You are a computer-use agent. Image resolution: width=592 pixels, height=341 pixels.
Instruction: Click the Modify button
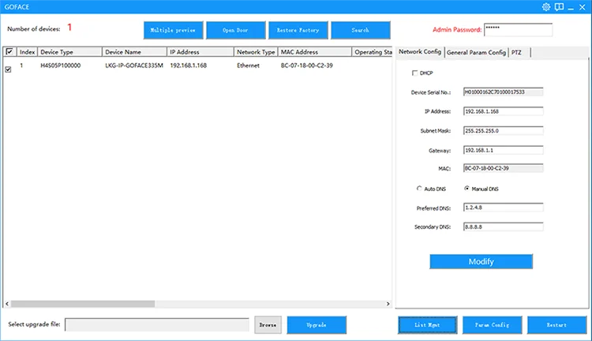pos(481,261)
